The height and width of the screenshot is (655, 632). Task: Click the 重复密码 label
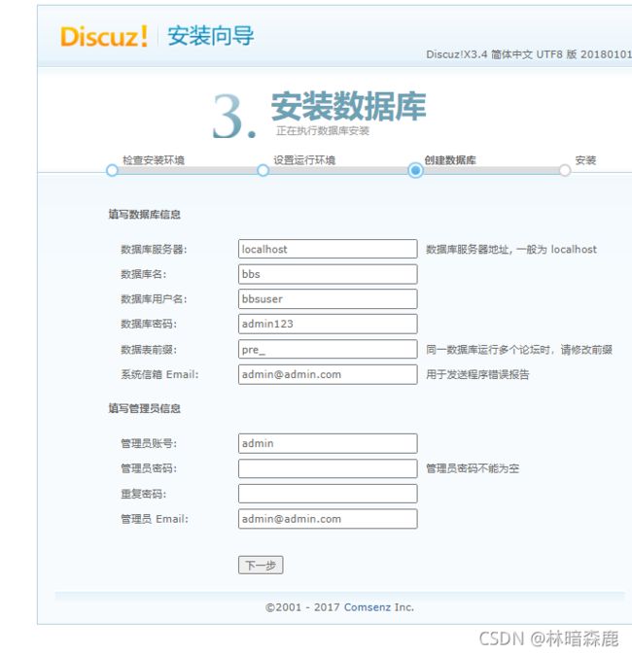pos(143,494)
